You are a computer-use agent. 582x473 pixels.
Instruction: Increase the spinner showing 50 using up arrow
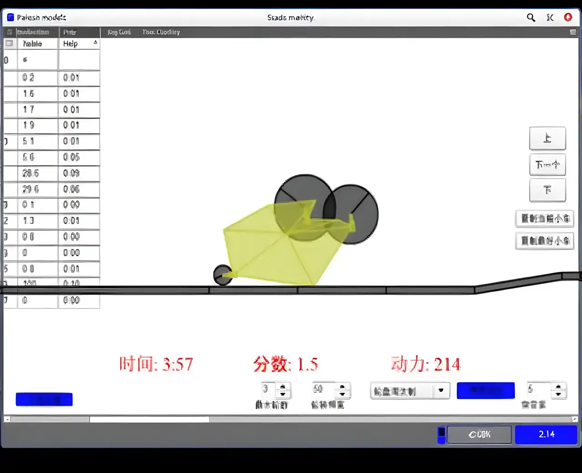click(x=342, y=387)
